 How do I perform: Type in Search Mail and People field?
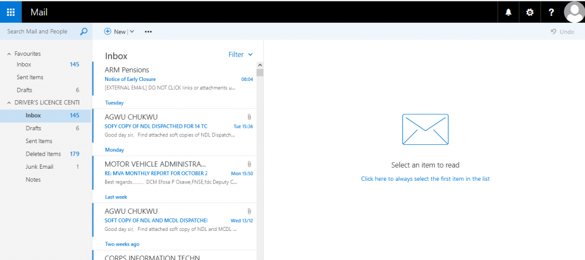[x=40, y=32]
